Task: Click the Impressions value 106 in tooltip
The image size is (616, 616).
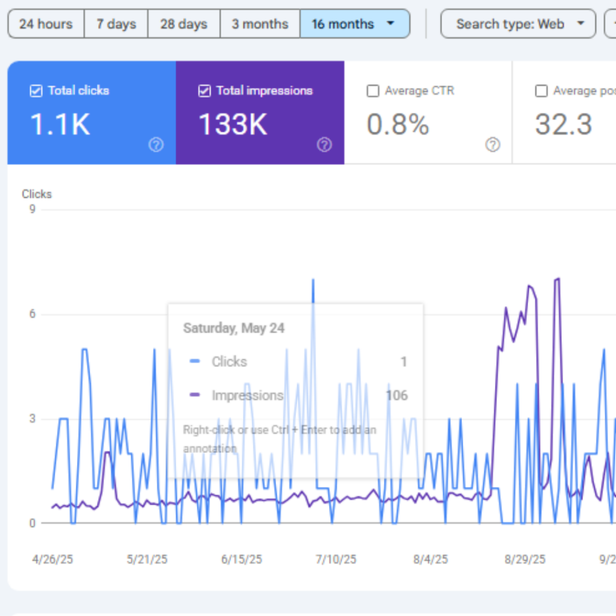Action: coord(397,395)
